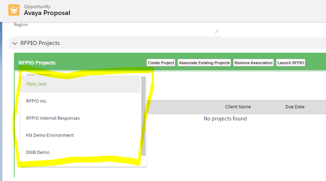Click the Due Date column header
The width and height of the screenshot is (326, 181).
(x=295, y=107)
